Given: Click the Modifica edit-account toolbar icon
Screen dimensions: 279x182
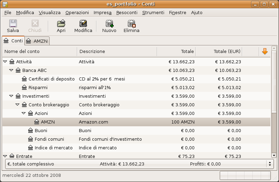Looking at the screenshot, I should pos(83,23).
